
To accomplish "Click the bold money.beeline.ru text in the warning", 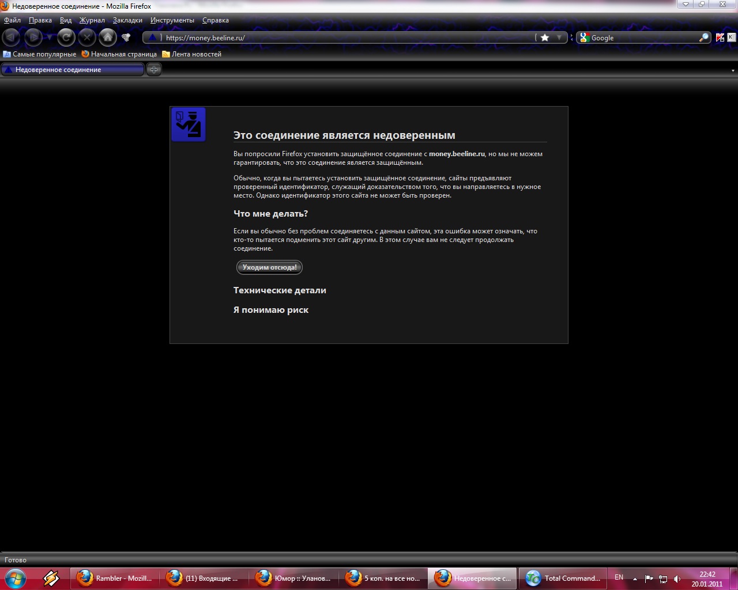I will pyautogui.click(x=457, y=154).
